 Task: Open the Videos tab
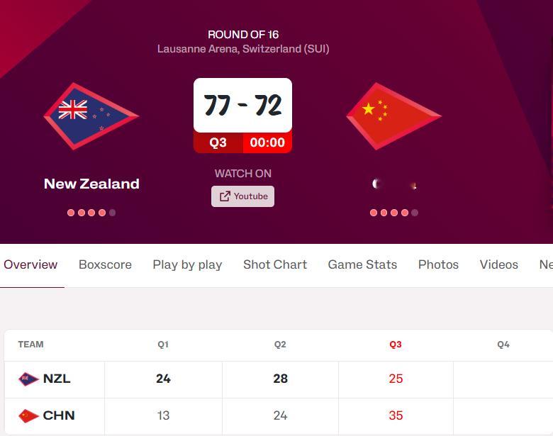point(498,264)
